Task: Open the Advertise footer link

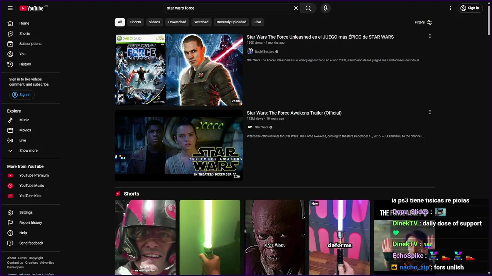Action: click(x=47, y=263)
